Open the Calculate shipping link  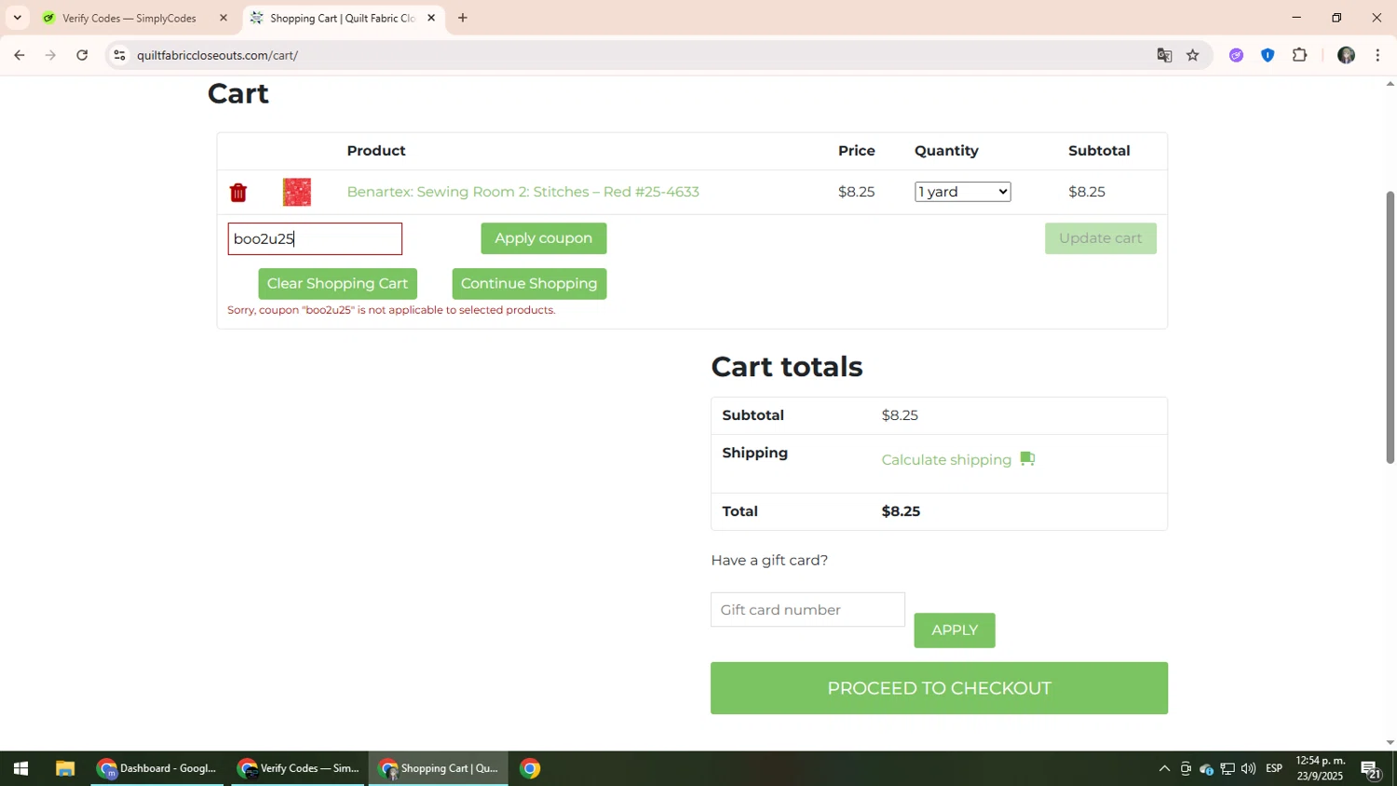point(946,460)
